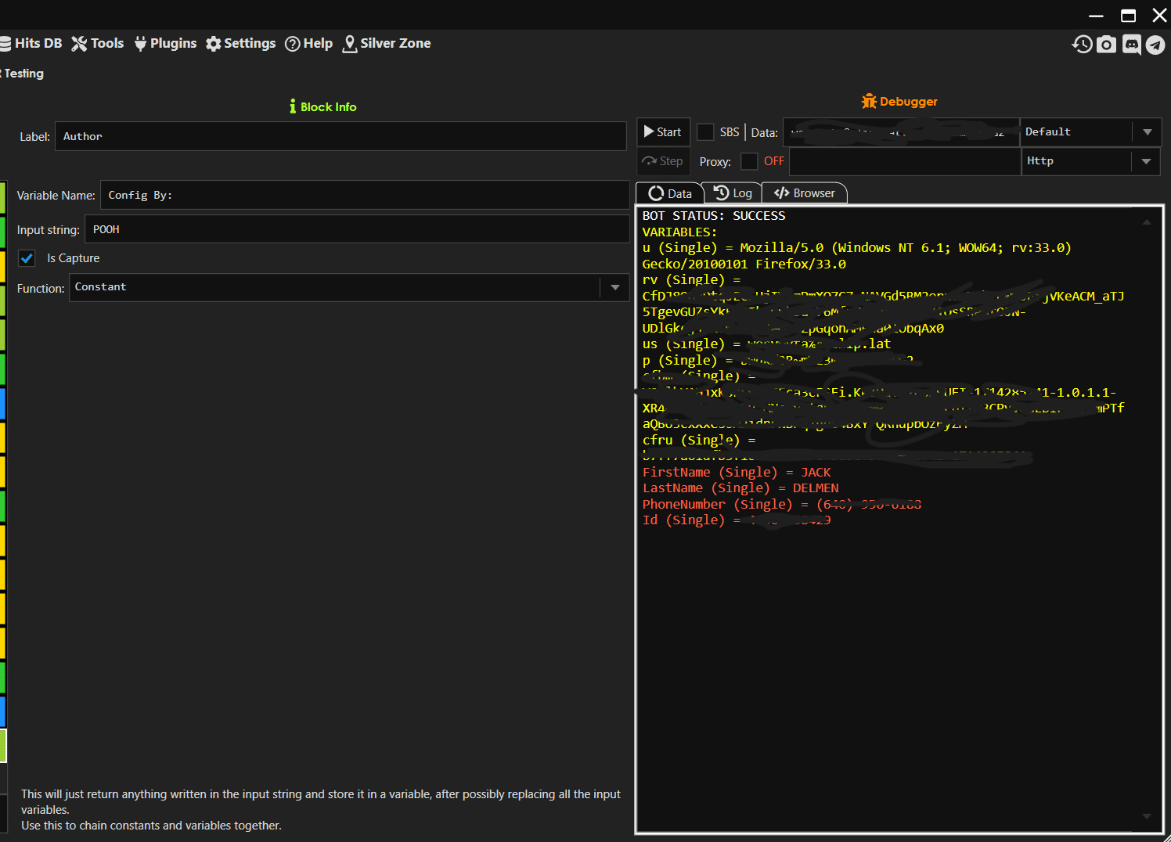Open the Discord icon link
Image resolution: width=1171 pixels, height=842 pixels.
coord(1131,45)
